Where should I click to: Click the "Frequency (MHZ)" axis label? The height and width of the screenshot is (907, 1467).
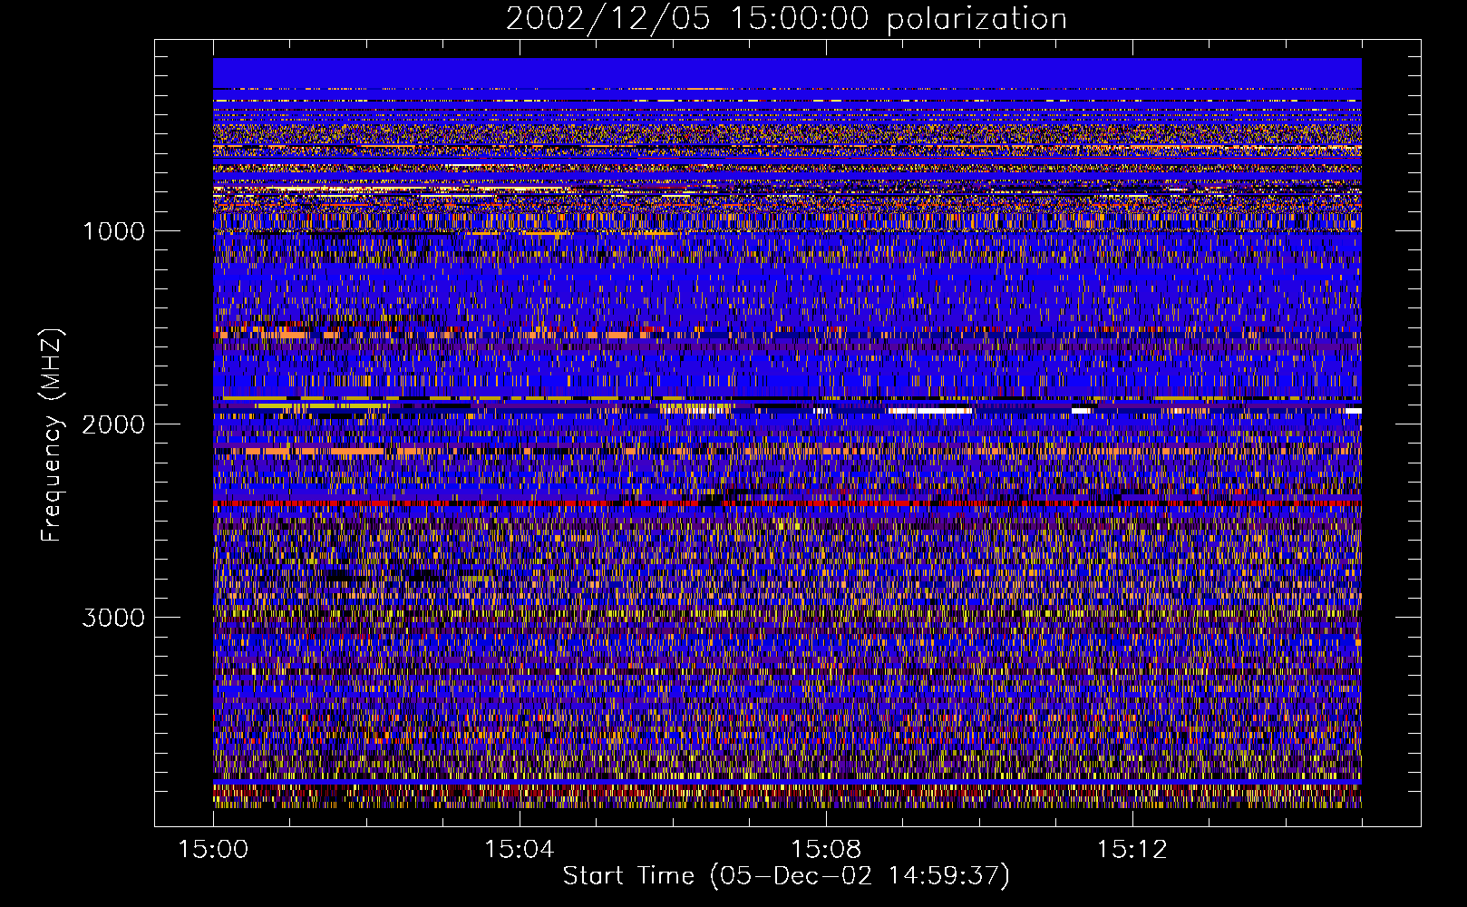pyautogui.click(x=52, y=435)
